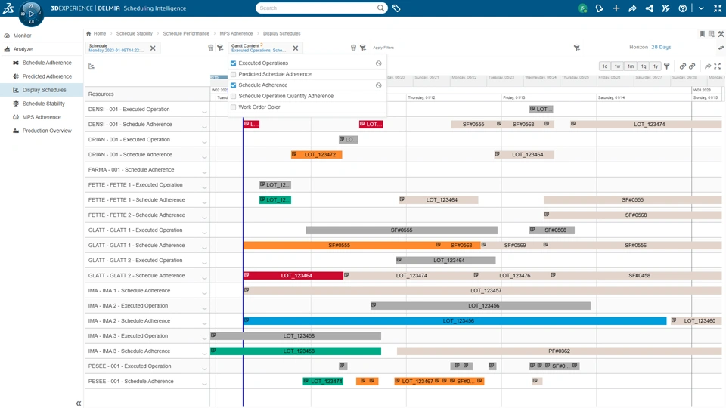Add a filter next to the Schedule chip
726x408 pixels.
pos(220,48)
